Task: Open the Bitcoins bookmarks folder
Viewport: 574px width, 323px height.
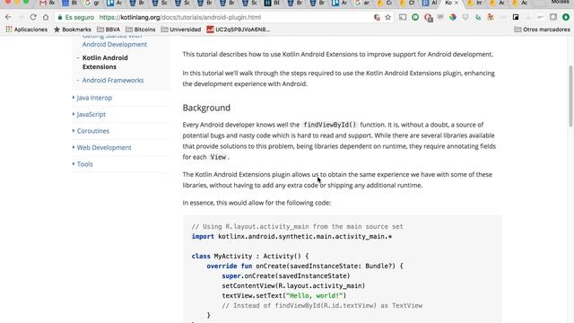Action: pyautogui.click(x=141, y=30)
